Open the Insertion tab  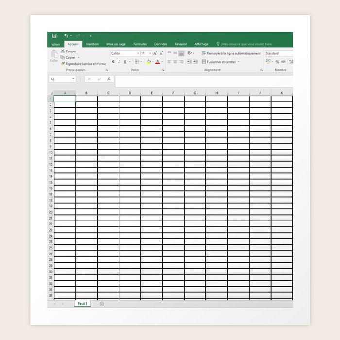92,44
